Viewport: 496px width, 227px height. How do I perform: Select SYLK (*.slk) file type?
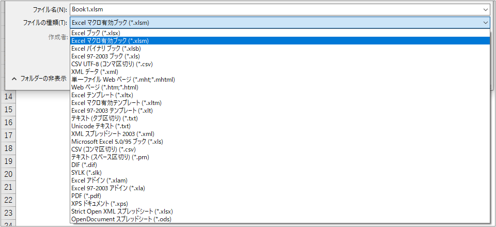[x=280, y=173]
